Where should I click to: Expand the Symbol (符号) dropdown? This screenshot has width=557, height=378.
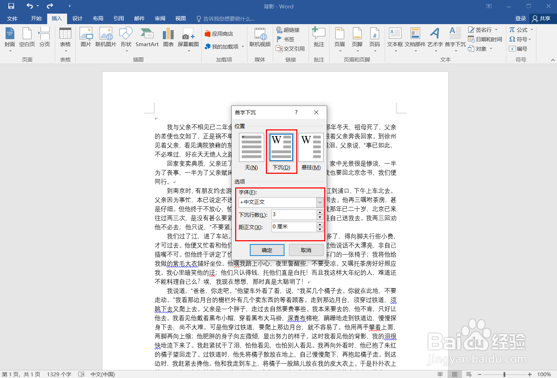click(530, 39)
